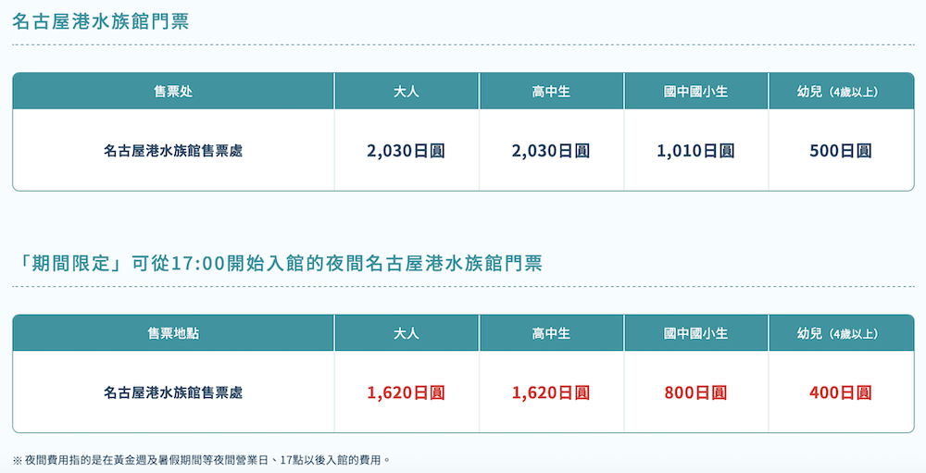
Task: Click the heading "名古屋港水族館門票"
Action: pos(100,22)
